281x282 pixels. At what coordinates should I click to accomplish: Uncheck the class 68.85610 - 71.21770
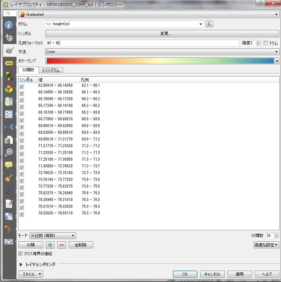point(22,140)
